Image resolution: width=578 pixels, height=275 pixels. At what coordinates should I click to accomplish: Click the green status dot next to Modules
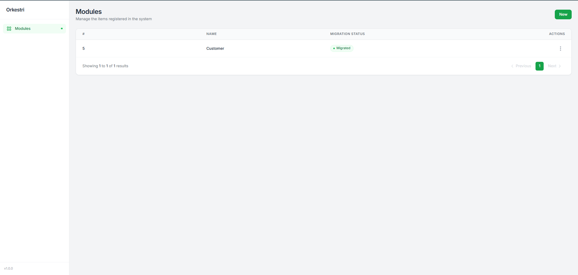[61, 28]
